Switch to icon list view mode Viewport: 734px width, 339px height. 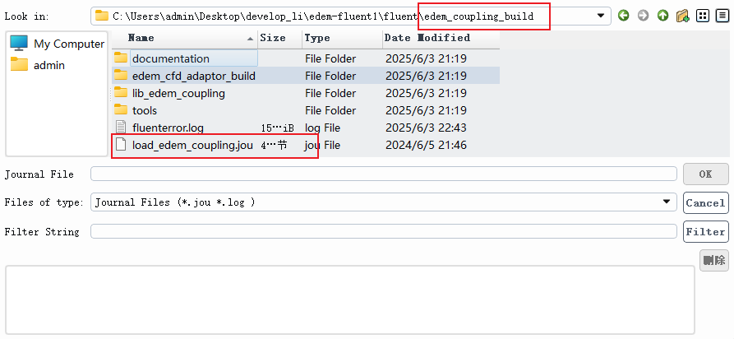[702, 16]
